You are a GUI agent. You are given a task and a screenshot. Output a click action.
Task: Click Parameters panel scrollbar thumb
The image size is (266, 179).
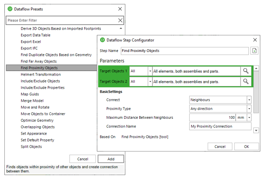point(256,92)
